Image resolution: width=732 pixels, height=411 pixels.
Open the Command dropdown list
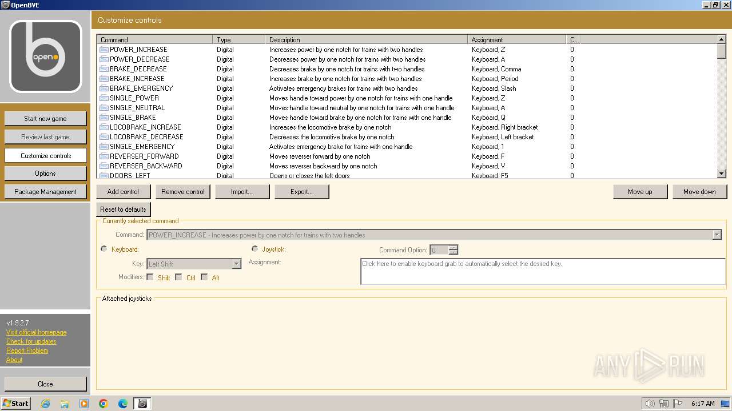tap(717, 235)
